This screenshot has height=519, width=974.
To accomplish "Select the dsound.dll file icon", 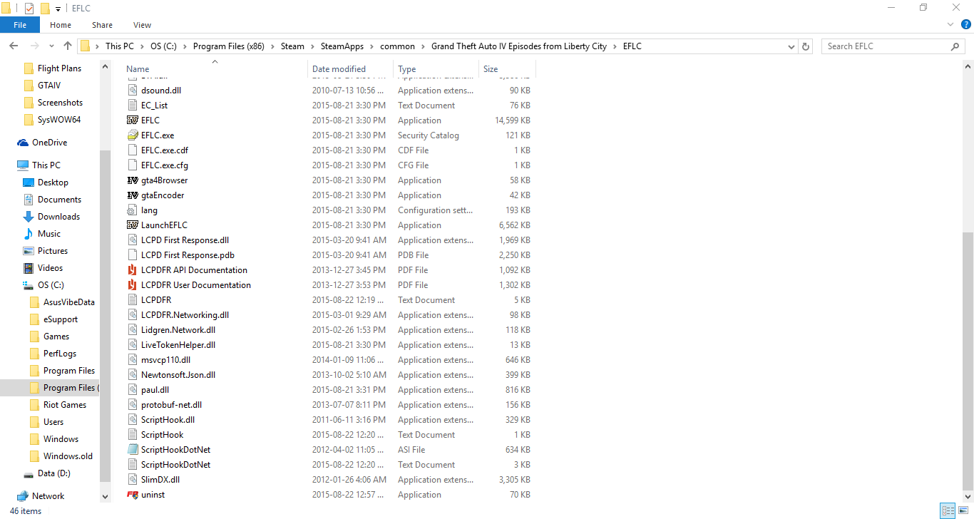I will coord(132,91).
